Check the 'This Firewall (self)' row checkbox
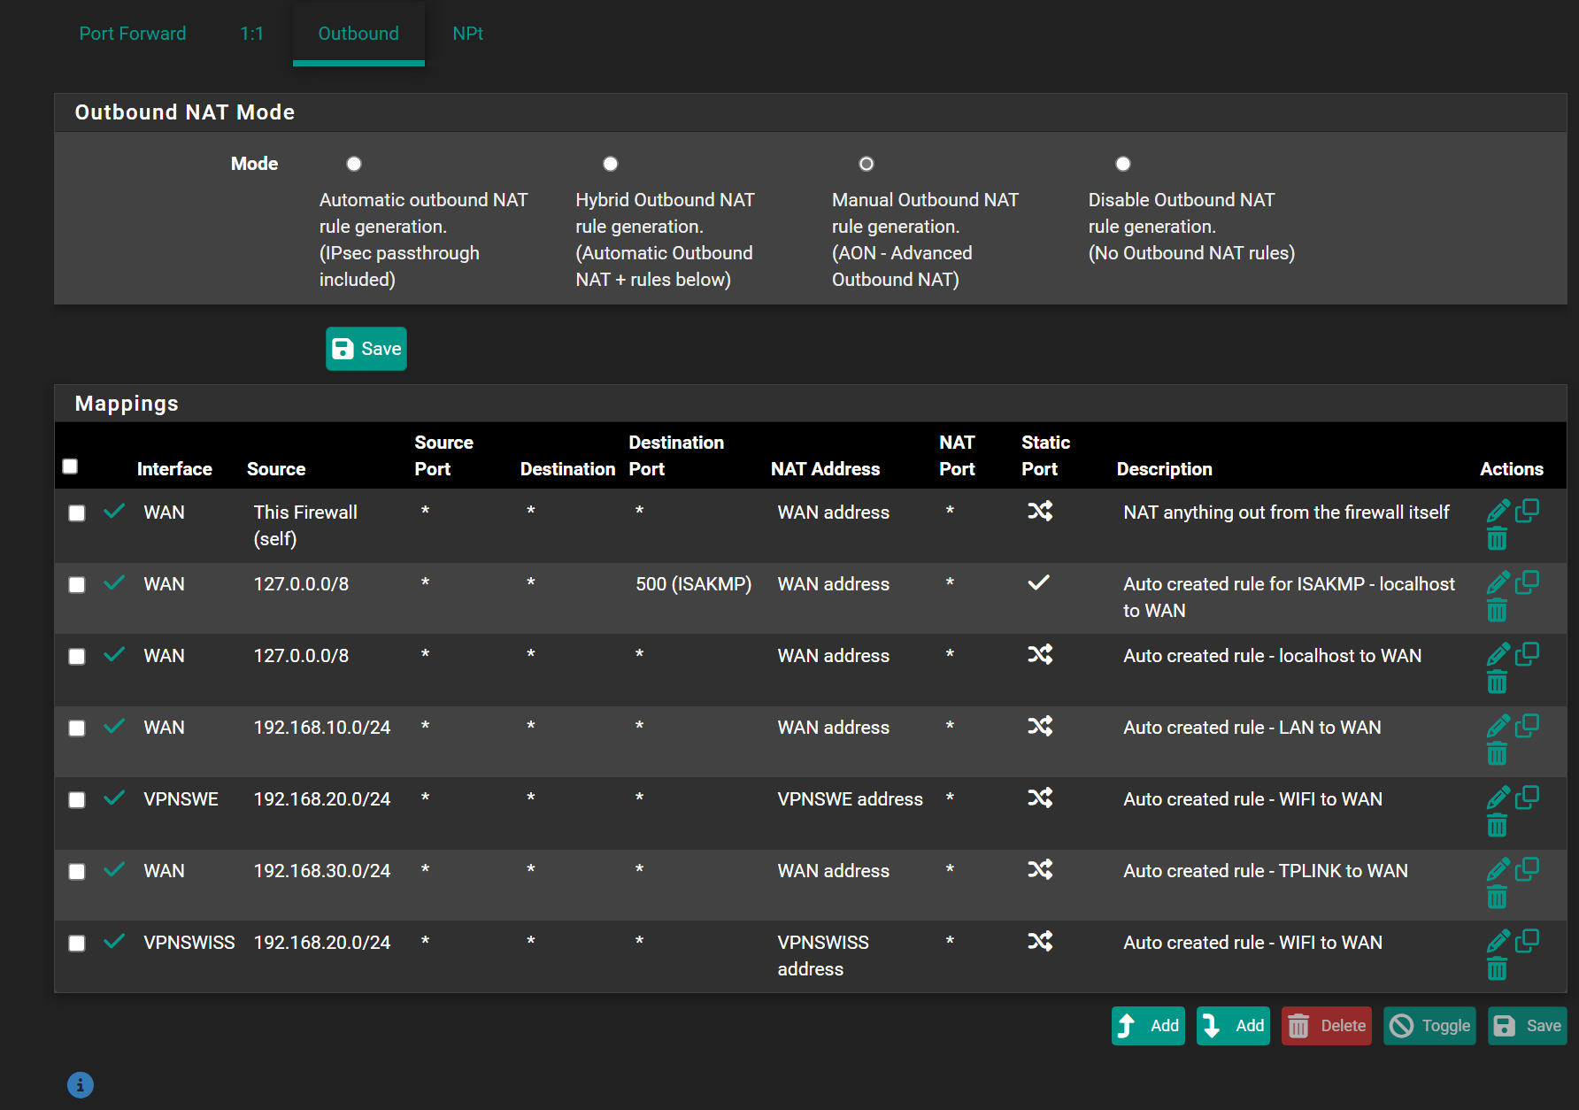This screenshot has width=1579, height=1110. click(77, 513)
